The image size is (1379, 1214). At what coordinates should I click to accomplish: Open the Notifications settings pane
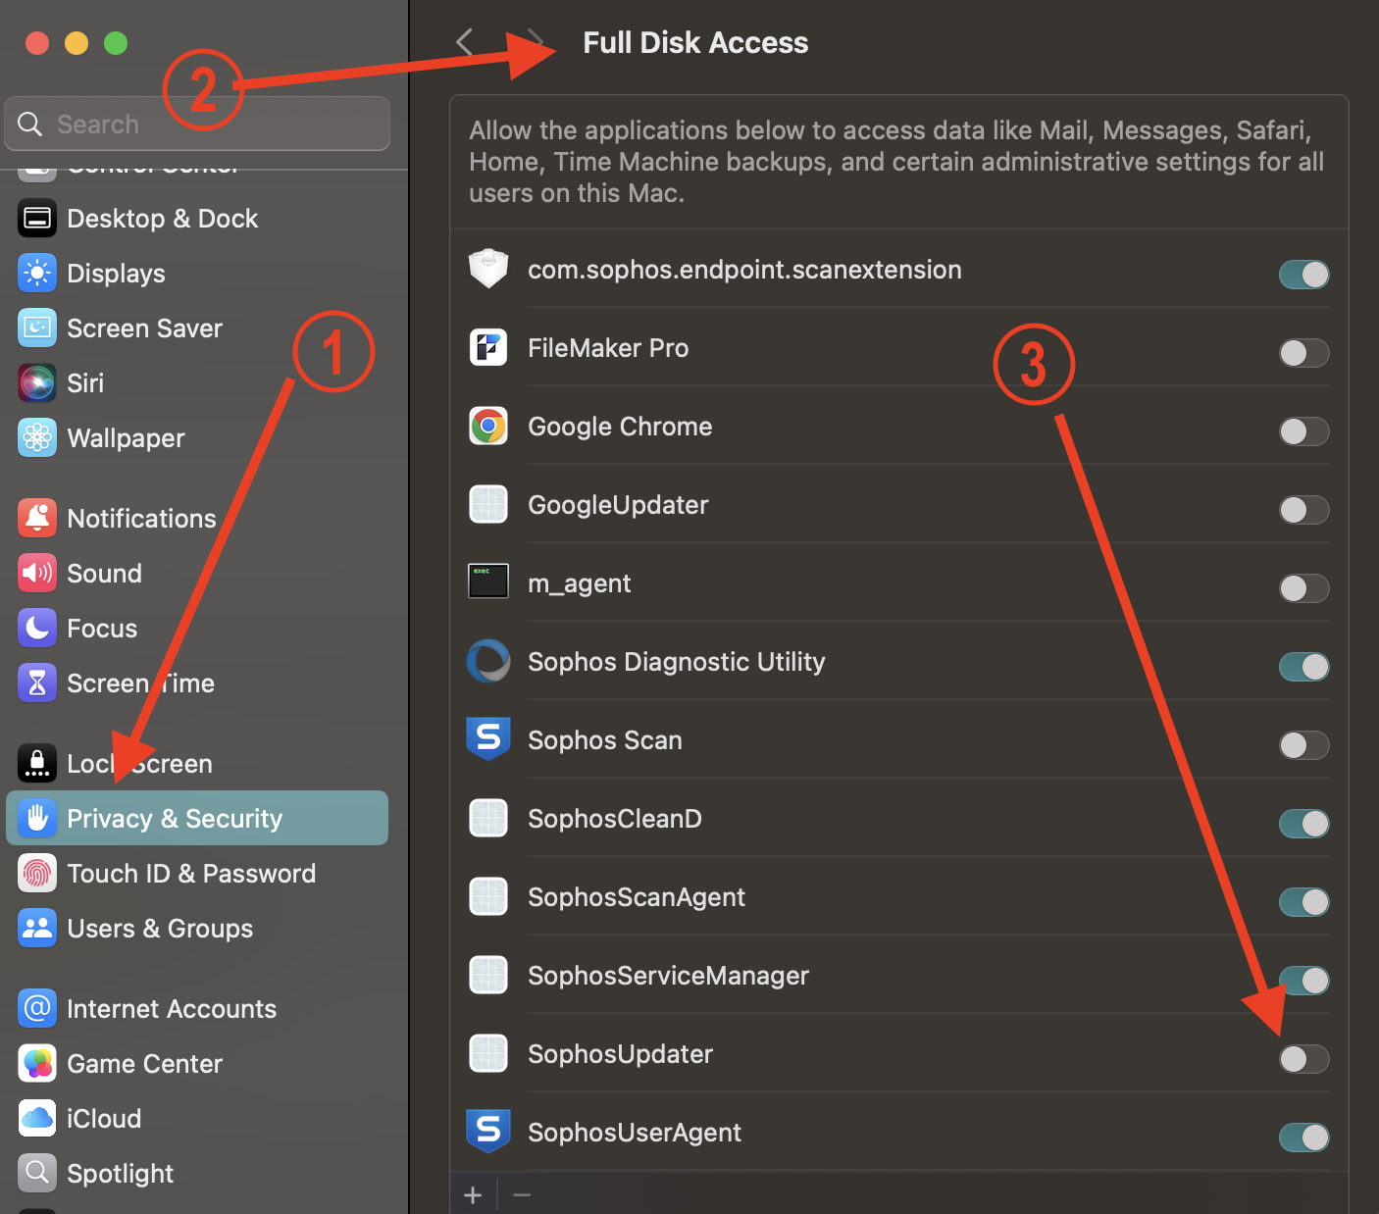pos(197,519)
